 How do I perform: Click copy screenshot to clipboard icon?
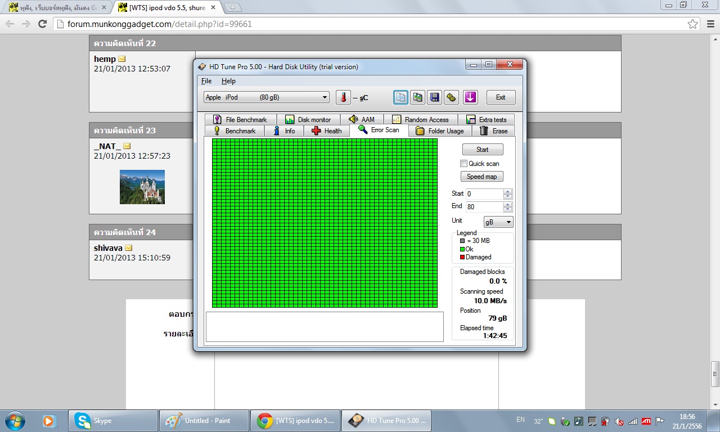417,97
